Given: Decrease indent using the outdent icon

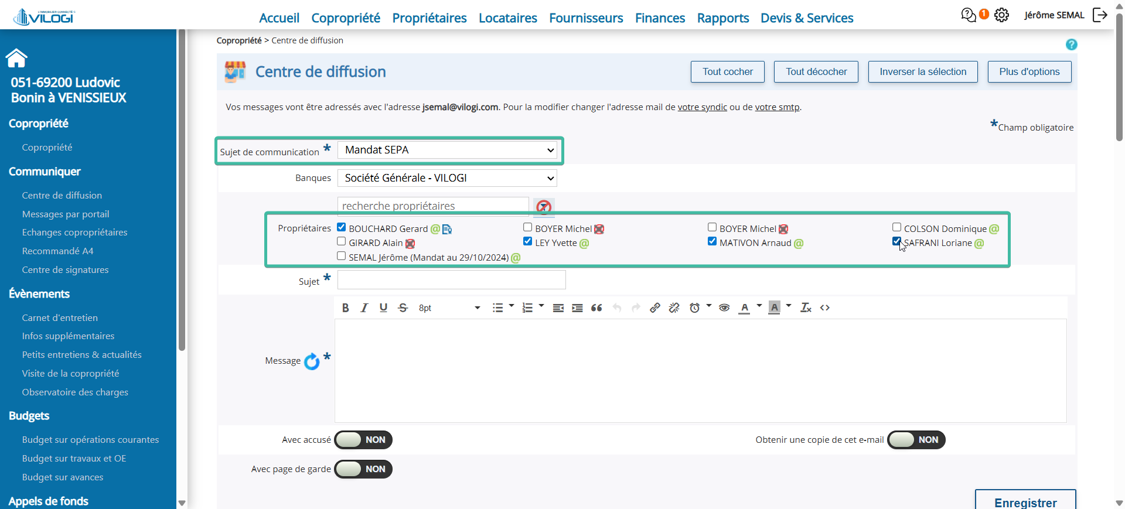Looking at the screenshot, I should [x=558, y=308].
